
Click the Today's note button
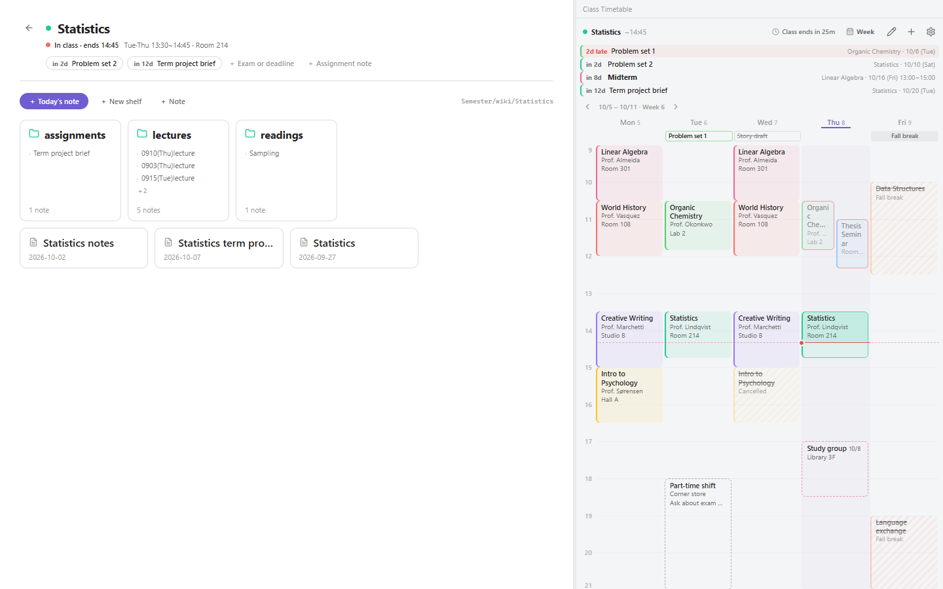pyautogui.click(x=54, y=101)
